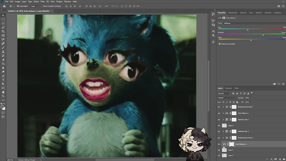The image size is (286, 161).
Task: Click the Cyan-Red slider handle
Action: coord(247,30)
